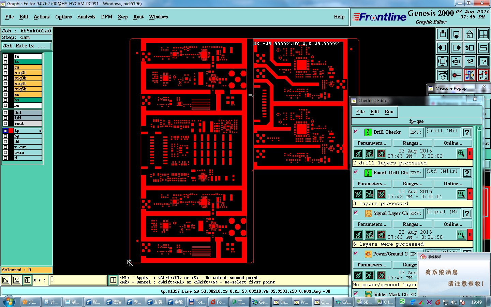Click magnifier results viewer for Drill Checks

(x=461, y=153)
